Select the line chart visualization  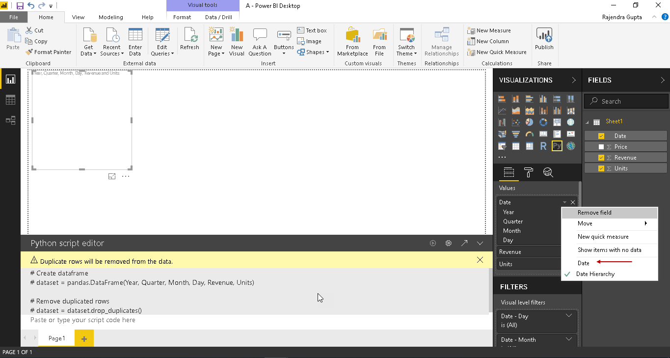pos(502,110)
